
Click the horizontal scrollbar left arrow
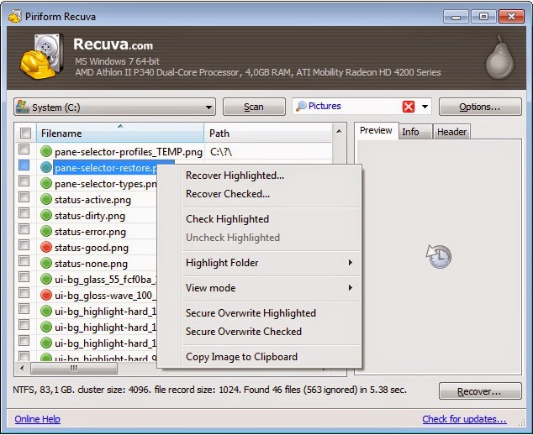[23, 368]
